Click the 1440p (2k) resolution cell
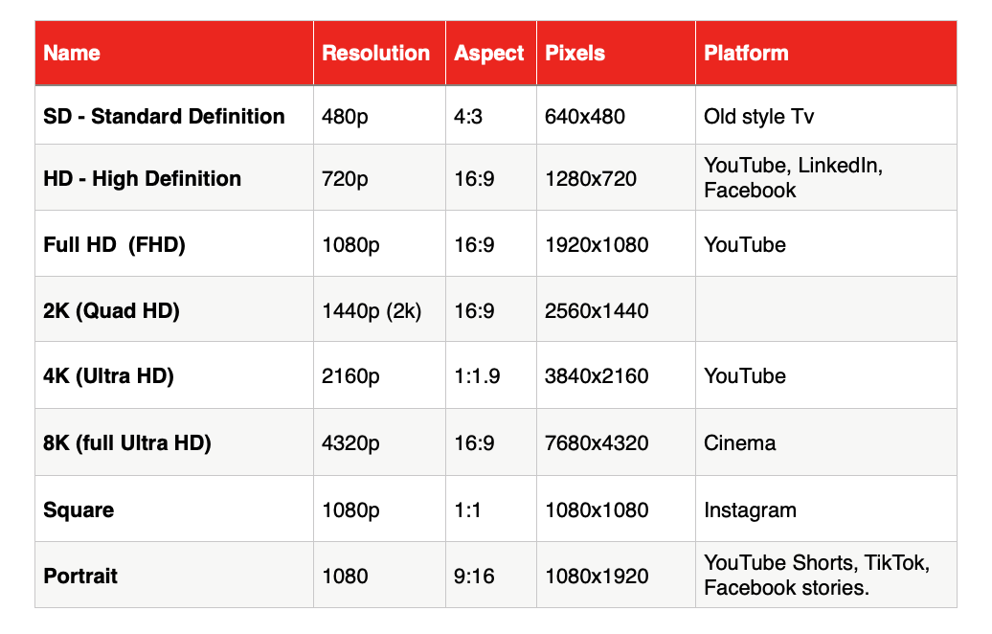Screen dimensions: 992x634 coord(379,309)
